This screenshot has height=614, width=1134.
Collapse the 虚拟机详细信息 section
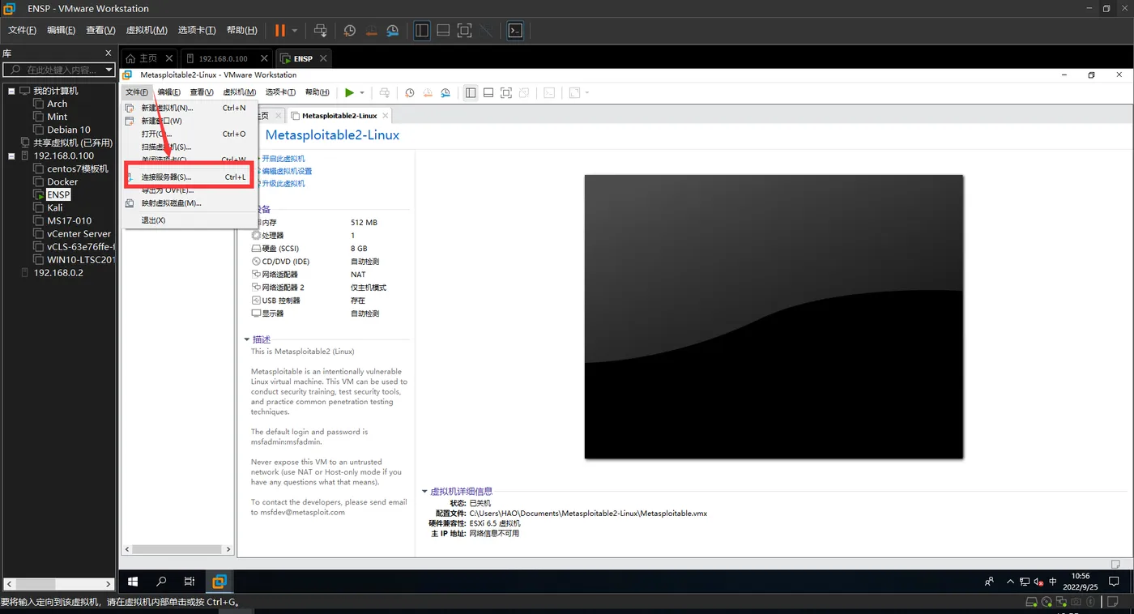tap(424, 491)
